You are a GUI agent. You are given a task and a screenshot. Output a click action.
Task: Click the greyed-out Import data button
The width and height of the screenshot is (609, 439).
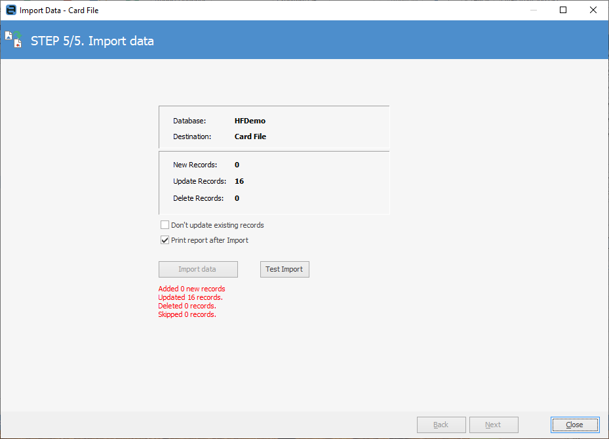(x=198, y=270)
